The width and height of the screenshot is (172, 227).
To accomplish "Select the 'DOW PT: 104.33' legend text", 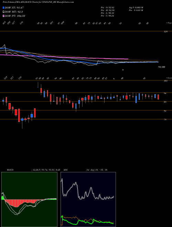I will [x=15, y=16].
